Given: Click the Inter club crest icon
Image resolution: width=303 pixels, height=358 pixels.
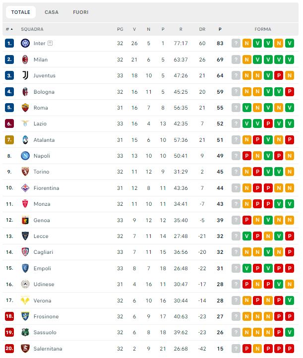Looking at the screenshot, I should pos(25,44).
